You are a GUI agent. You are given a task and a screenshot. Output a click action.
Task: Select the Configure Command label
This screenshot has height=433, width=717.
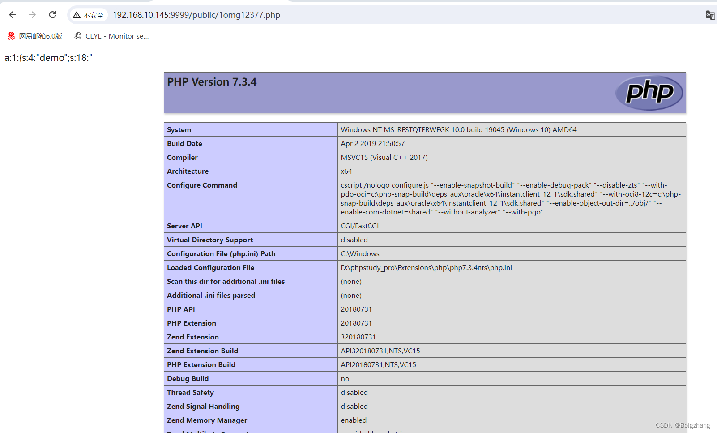click(x=202, y=185)
